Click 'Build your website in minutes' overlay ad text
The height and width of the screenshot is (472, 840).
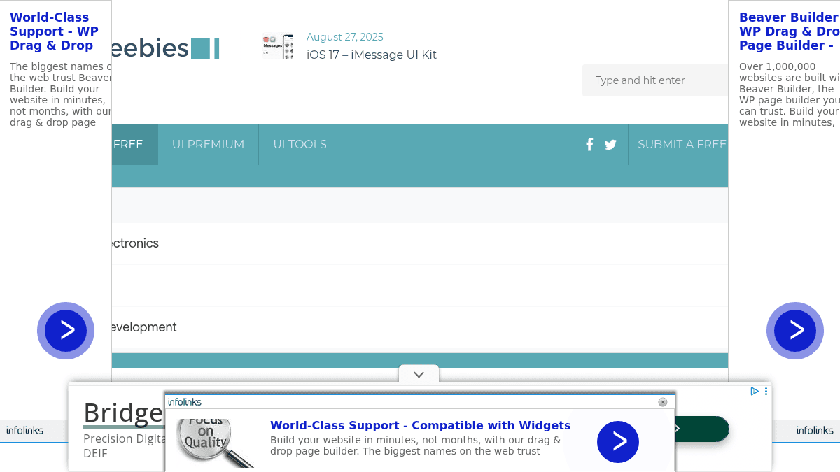(x=415, y=445)
